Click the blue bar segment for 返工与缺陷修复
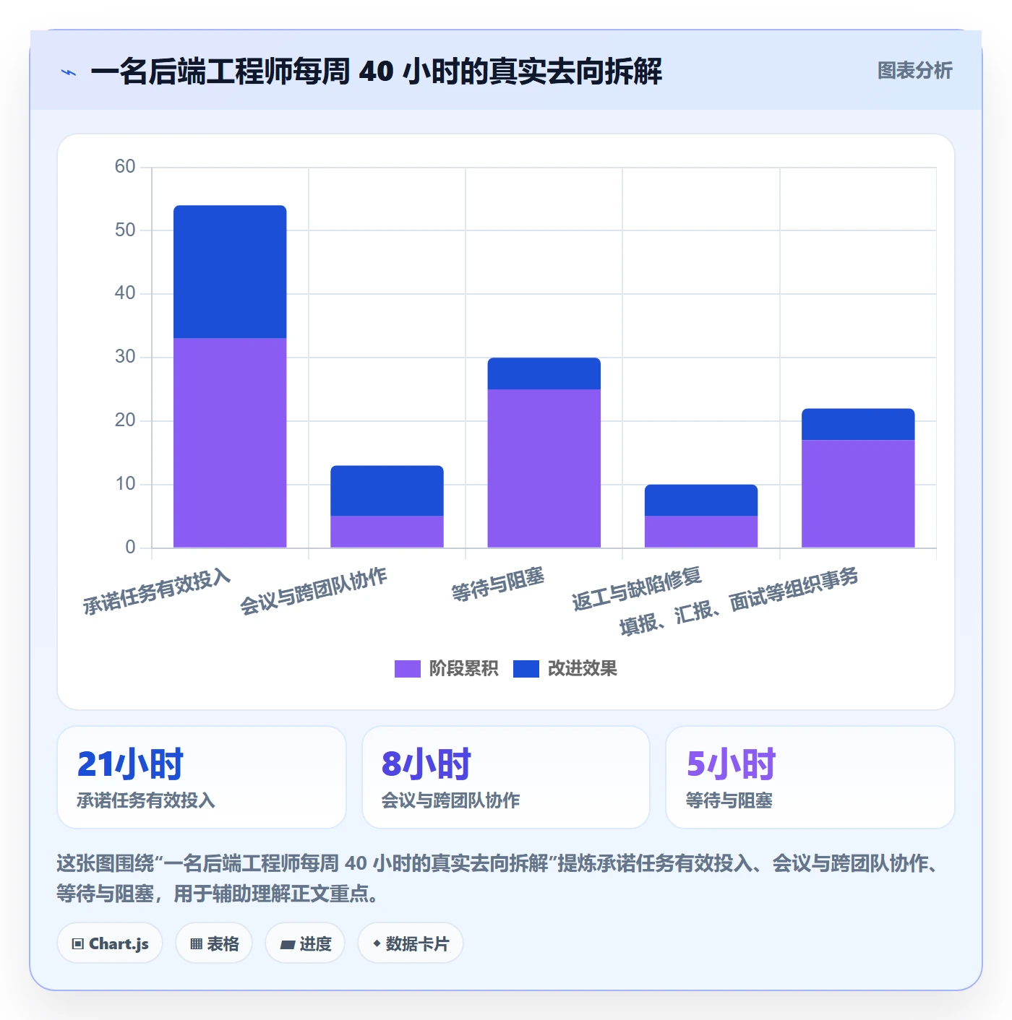 (x=701, y=500)
